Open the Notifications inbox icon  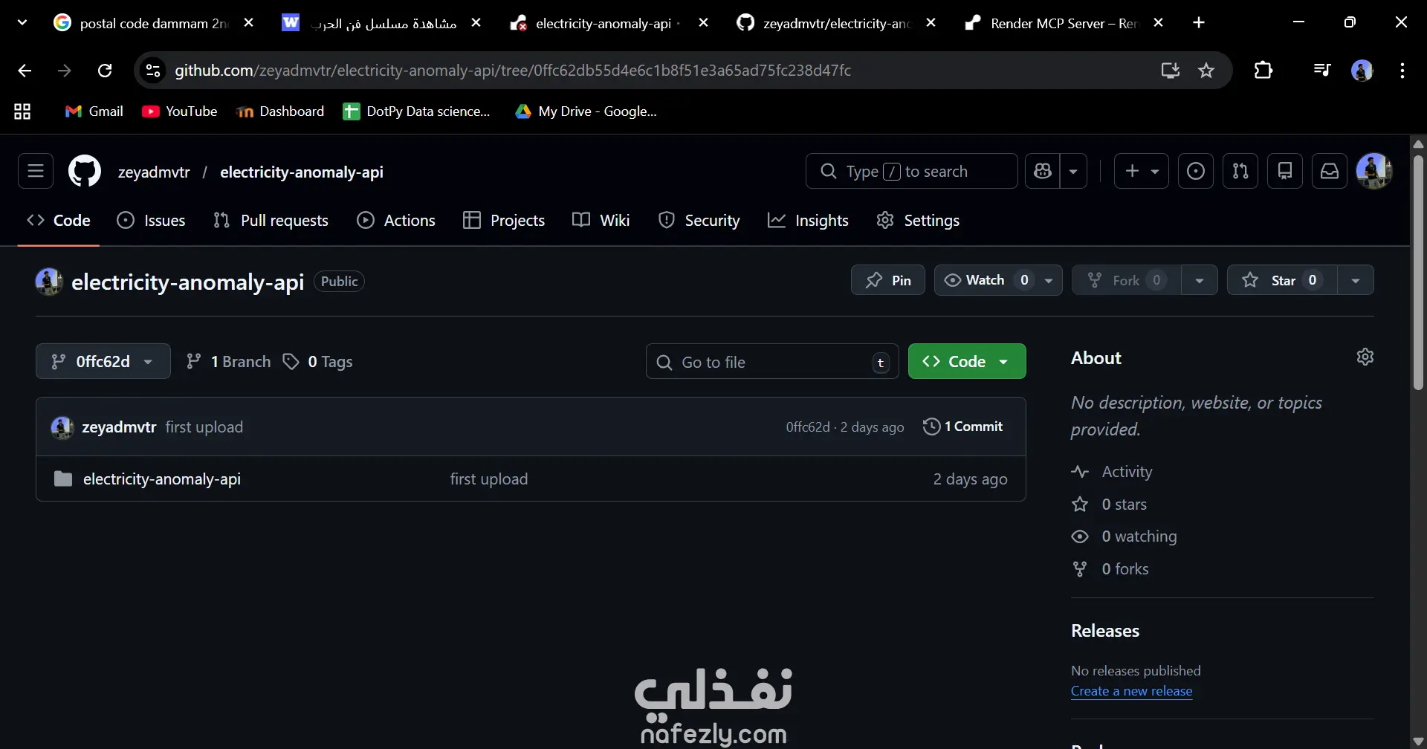click(1330, 172)
